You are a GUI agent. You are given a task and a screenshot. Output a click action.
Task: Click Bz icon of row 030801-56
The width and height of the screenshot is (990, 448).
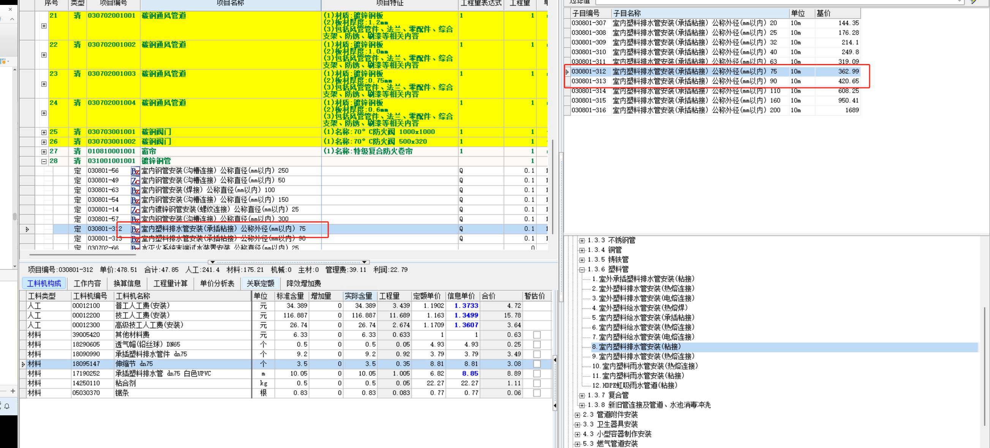coord(135,171)
